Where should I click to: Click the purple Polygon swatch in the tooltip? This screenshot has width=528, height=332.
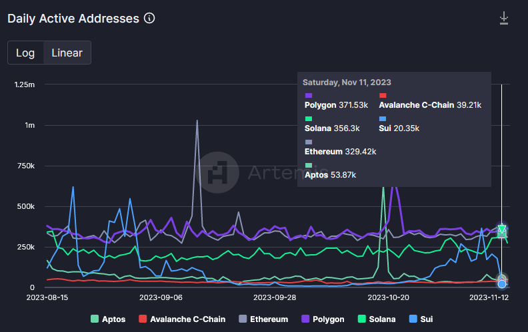309,95
